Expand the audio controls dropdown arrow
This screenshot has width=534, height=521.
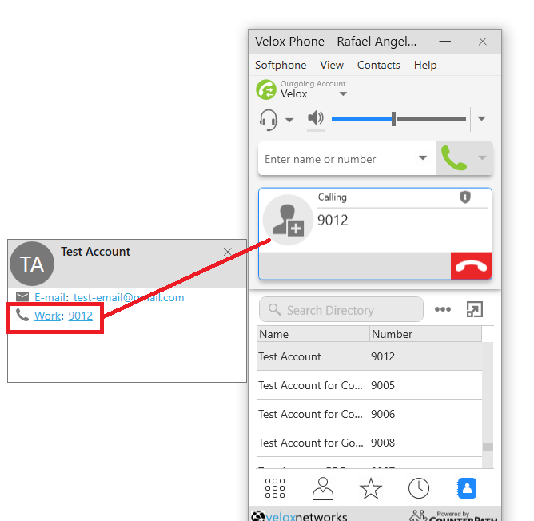pos(481,119)
